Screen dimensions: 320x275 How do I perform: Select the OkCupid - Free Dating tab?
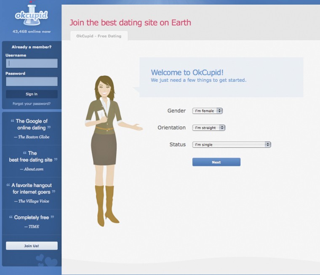99,36
